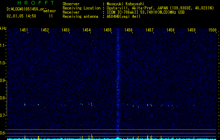Click the 0.8 kHz frequency label

click(3, 98)
